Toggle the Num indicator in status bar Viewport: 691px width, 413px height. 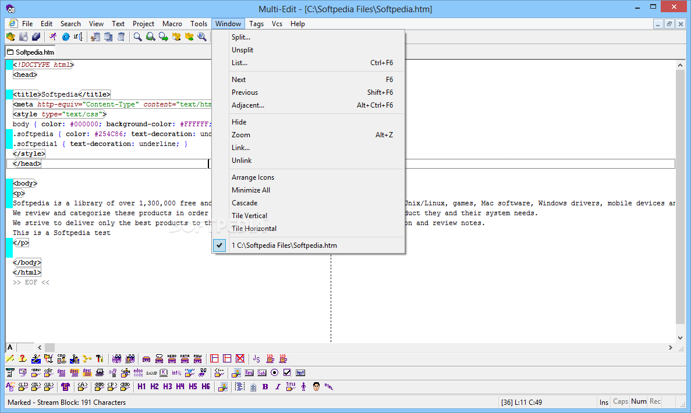[x=639, y=401]
